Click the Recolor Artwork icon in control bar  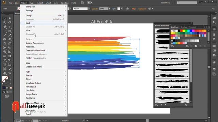coord(127,9)
